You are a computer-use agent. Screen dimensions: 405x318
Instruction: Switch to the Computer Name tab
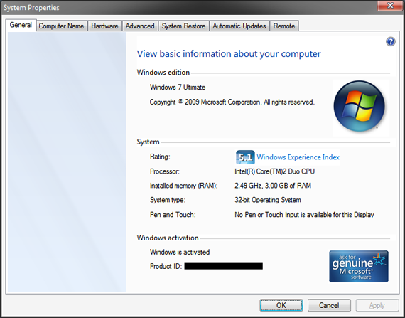[x=61, y=26]
